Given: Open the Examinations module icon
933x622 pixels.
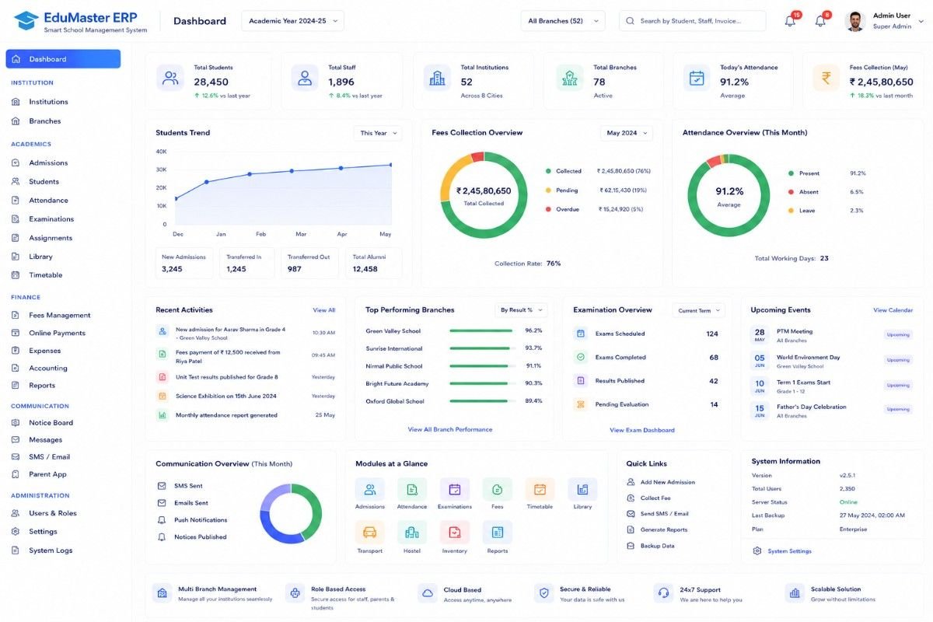Looking at the screenshot, I should pyautogui.click(x=455, y=489).
